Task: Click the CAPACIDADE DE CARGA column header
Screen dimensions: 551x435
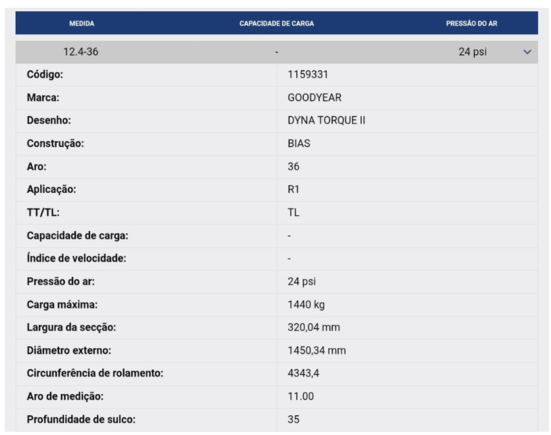Action: pyautogui.click(x=276, y=24)
